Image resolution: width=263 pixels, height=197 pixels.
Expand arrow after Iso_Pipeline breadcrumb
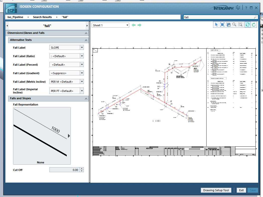28,17
